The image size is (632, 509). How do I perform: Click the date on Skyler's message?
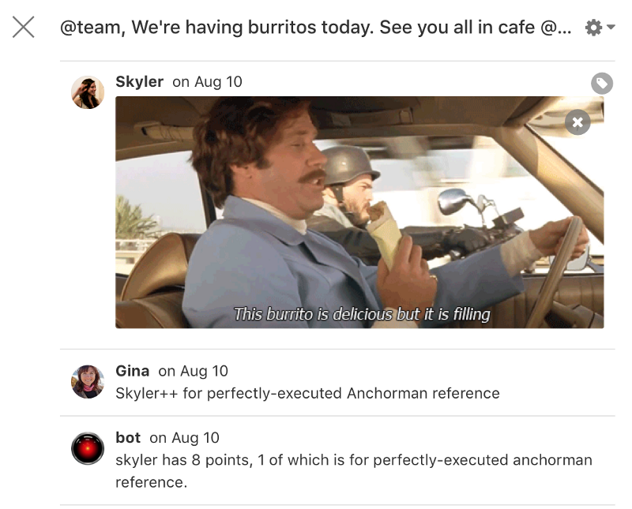coord(207,82)
